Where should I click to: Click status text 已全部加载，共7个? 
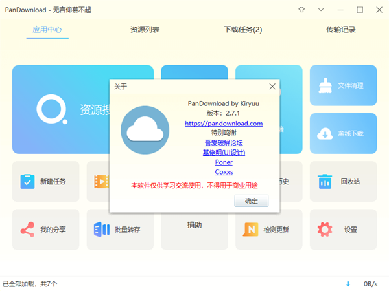(x=30, y=284)
